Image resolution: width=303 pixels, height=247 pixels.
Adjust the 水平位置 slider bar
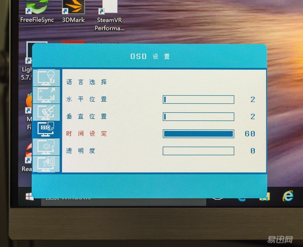pyautogui.click(x=199, y=99)
